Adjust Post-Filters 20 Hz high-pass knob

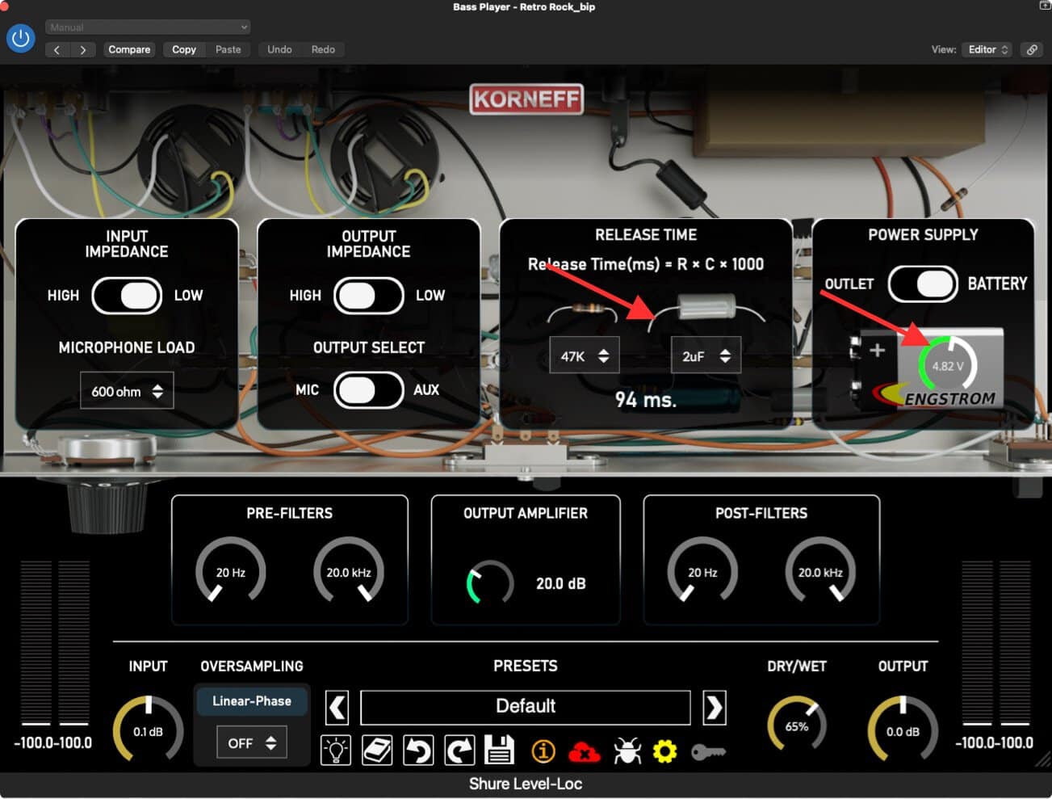coord(702,571)
